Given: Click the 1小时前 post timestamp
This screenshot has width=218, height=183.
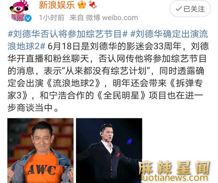Looking at the screenshot, I should 52,18.
